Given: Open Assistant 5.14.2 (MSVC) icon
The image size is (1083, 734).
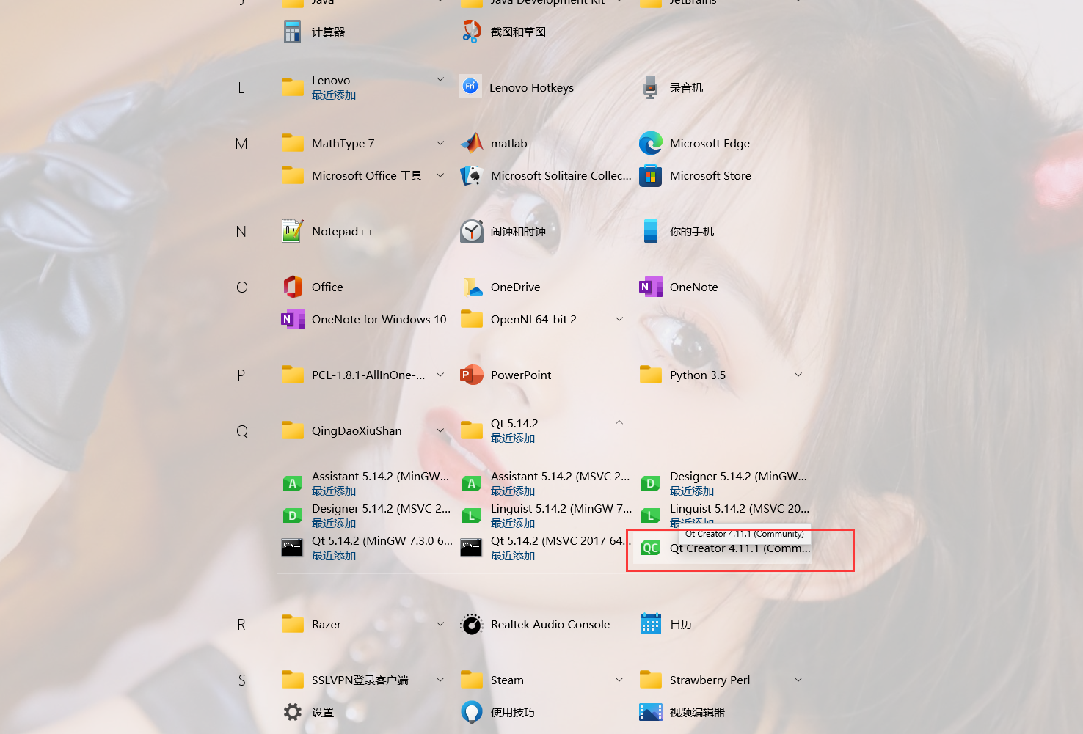Looking at the screenshot, I should coord(472,483).
